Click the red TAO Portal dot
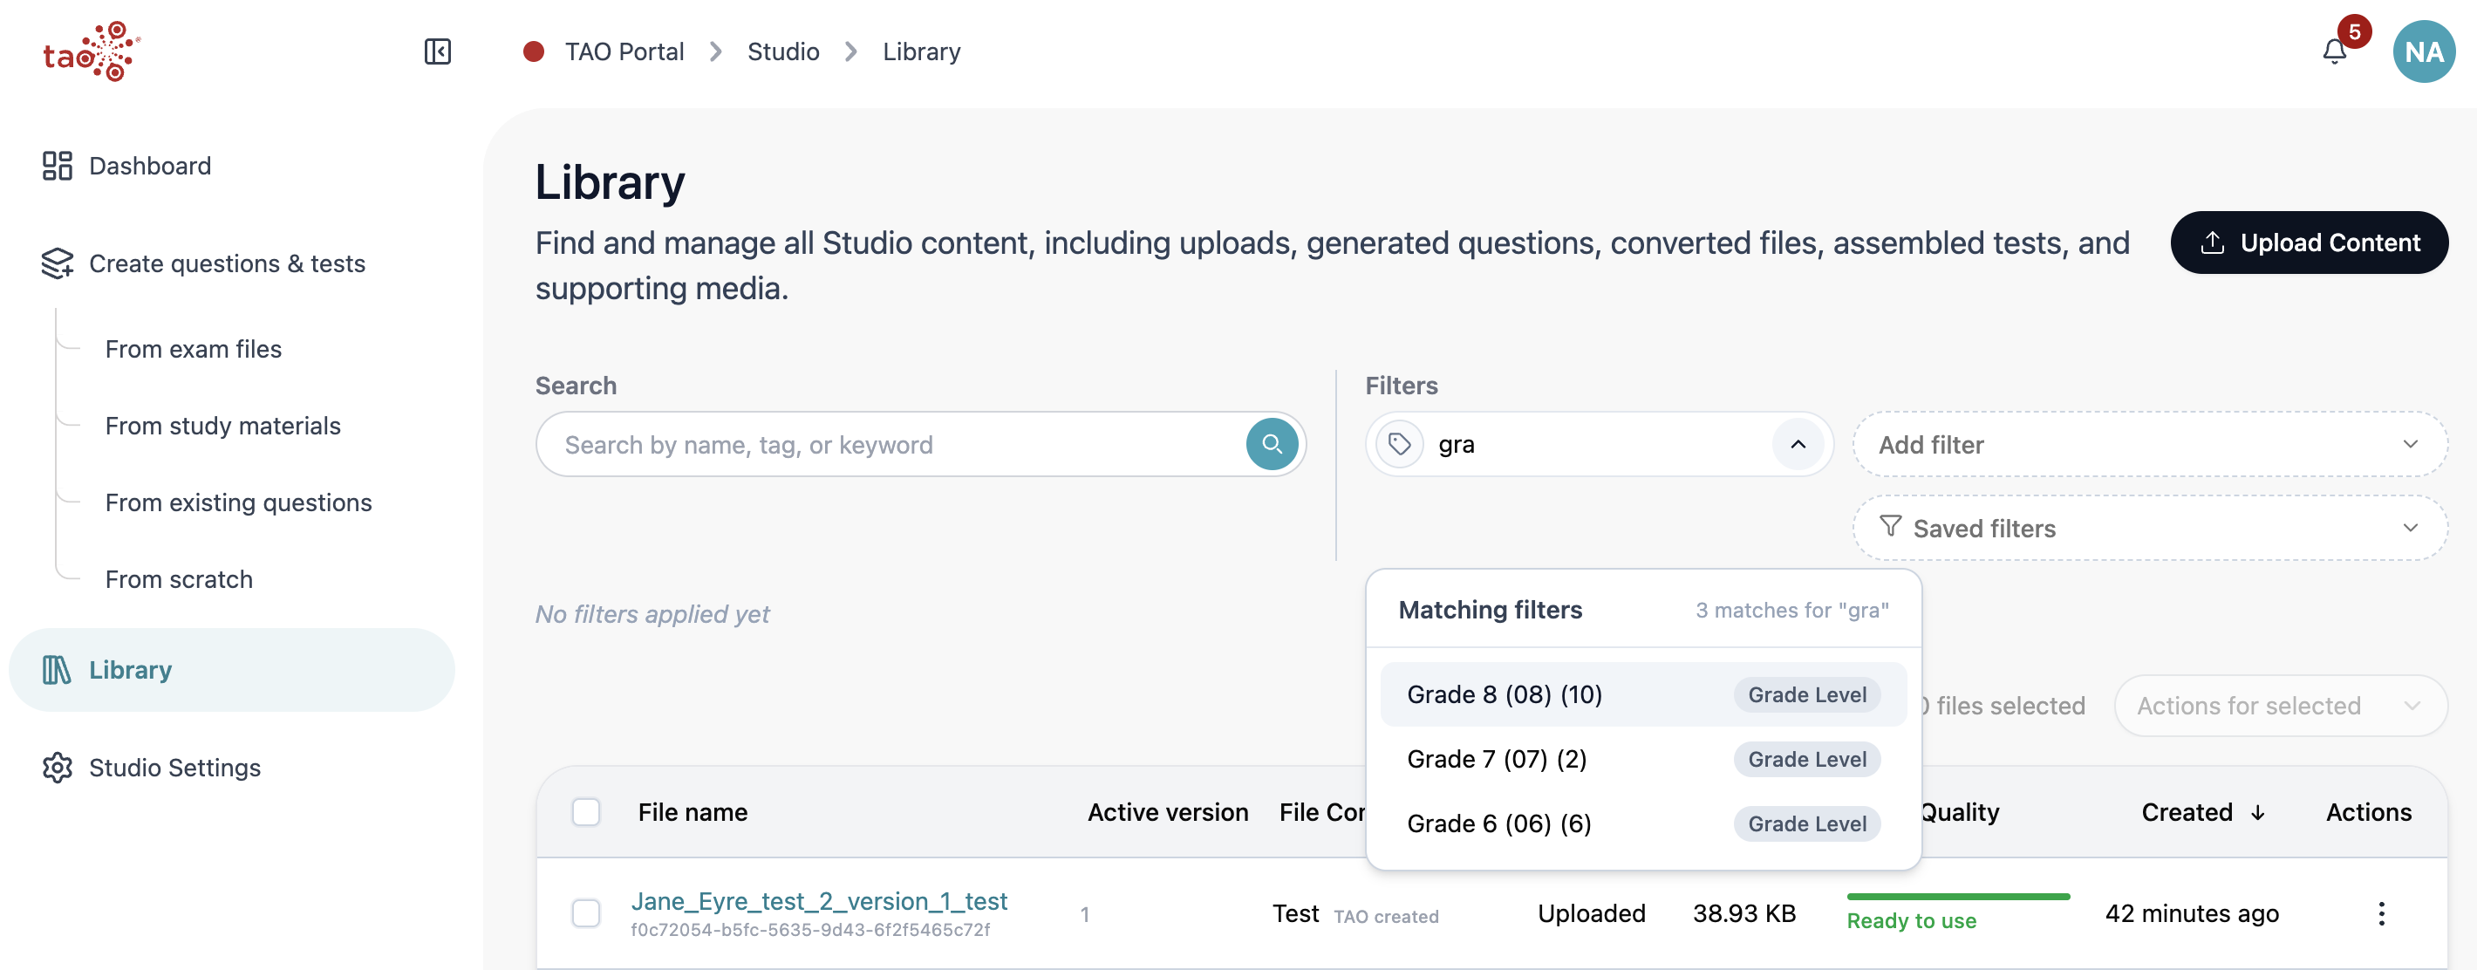 (x=534, y=51)
